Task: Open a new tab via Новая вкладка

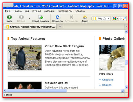Action: click(41, 18)
